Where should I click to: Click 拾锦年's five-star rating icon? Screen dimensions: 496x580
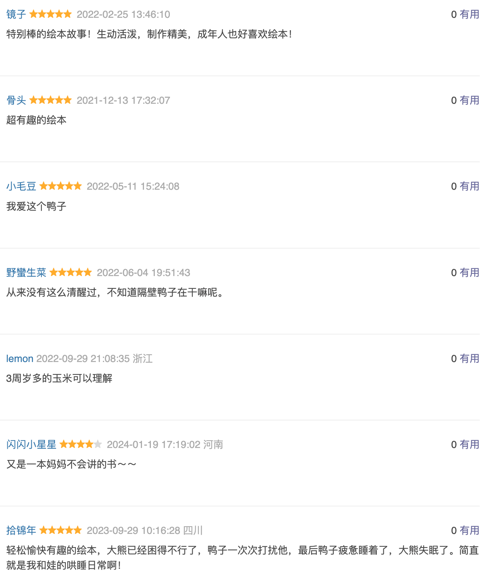click(61, 530)
